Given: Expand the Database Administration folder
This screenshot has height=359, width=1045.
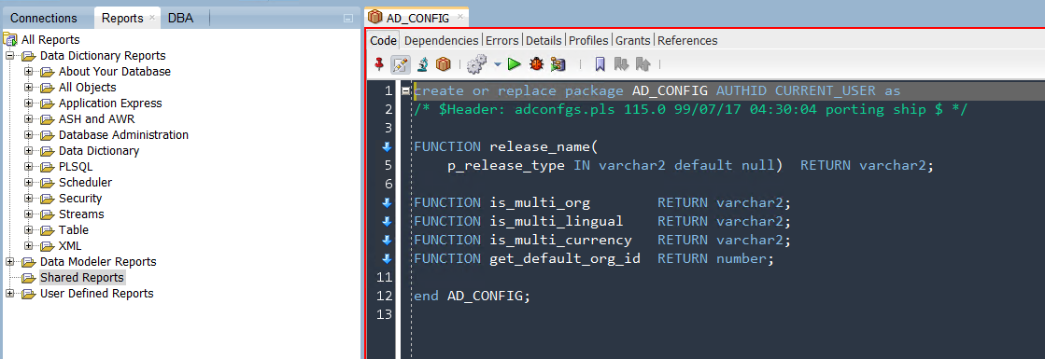Looking at the screenshot, I should coord(28,134).
